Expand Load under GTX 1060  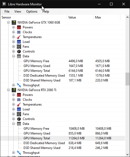(x=13, y=42)
